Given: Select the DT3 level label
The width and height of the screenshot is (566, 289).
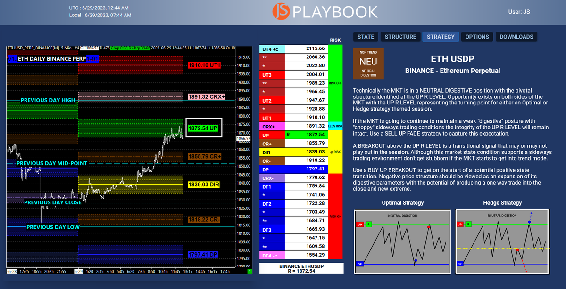Looking at the screenshot, I should (x=273, y=229).
